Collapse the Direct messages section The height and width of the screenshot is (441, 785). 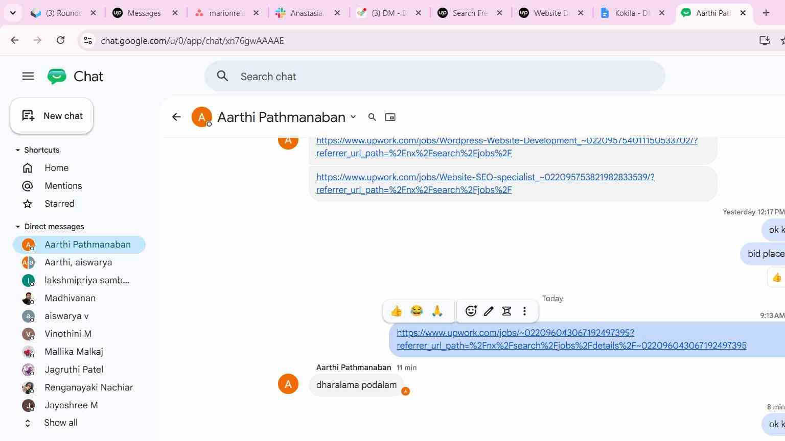[x=18, y=227]
